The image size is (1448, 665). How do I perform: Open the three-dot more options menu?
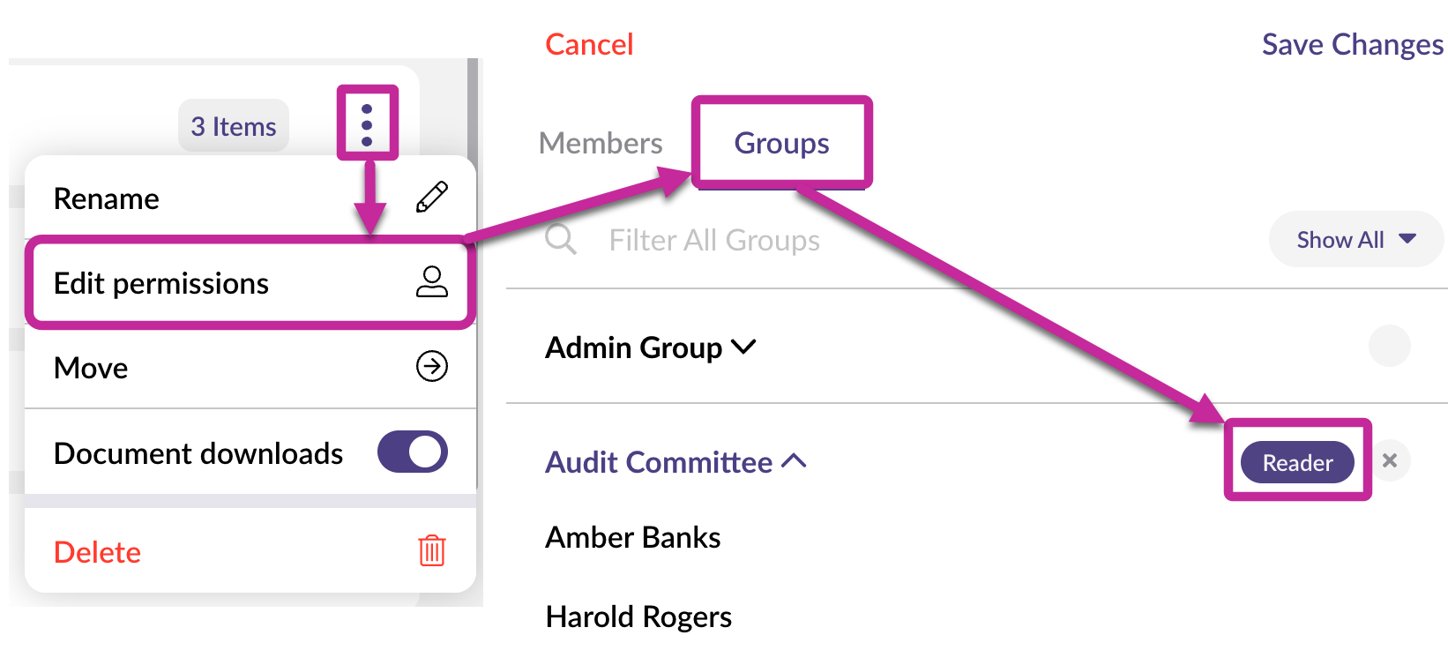click(x=367, y=125)
